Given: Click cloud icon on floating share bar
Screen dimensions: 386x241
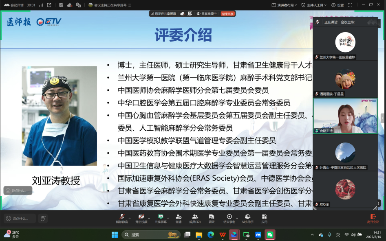Looking at the screenshot, I should [x=183, y=14].
